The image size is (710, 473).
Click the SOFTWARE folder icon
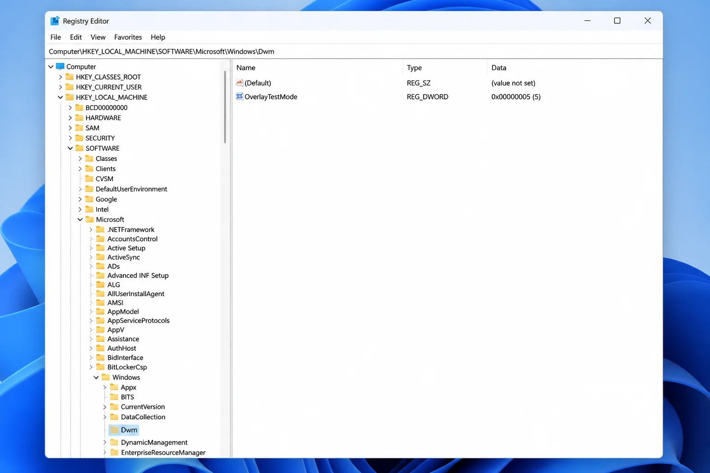click(x=80, y=148)
